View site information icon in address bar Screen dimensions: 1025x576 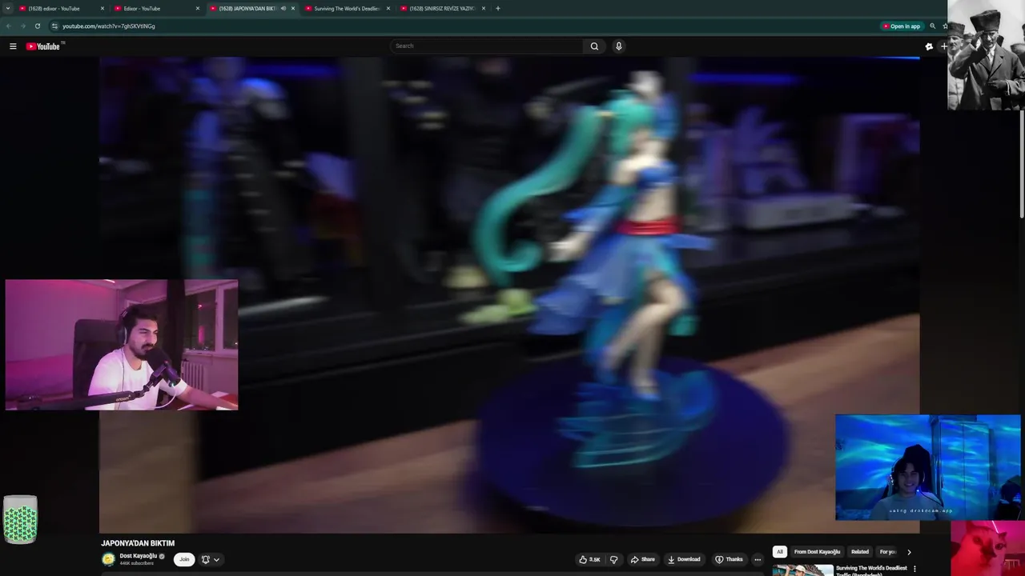pyautogui.click(x=54, y=26)
